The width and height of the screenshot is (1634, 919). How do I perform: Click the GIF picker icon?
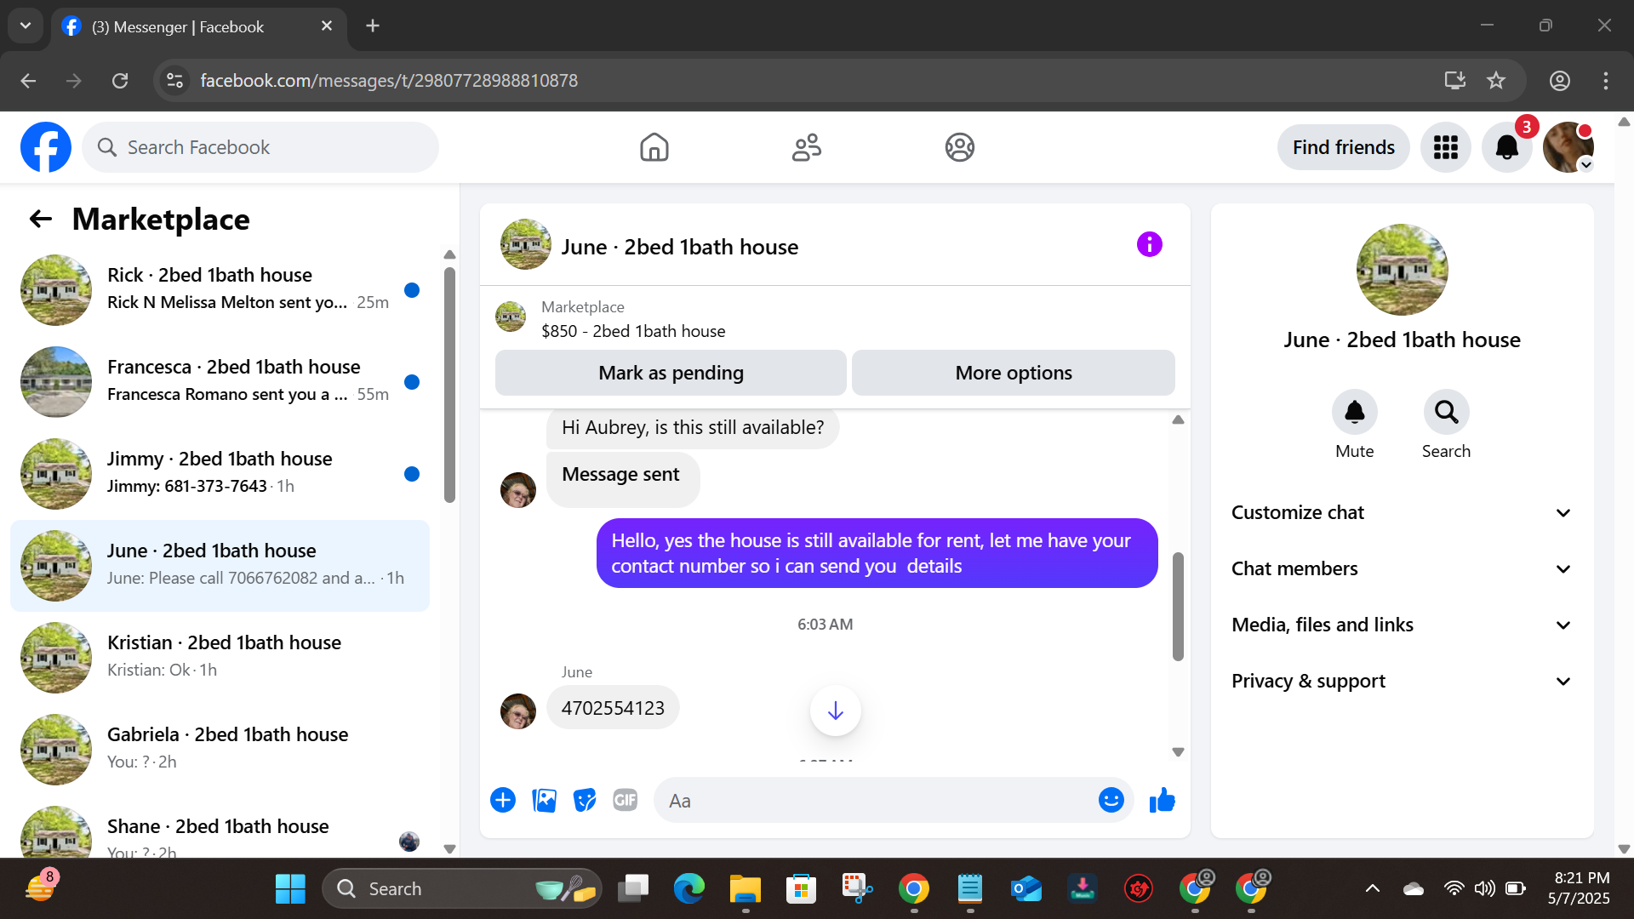[625, 800]
